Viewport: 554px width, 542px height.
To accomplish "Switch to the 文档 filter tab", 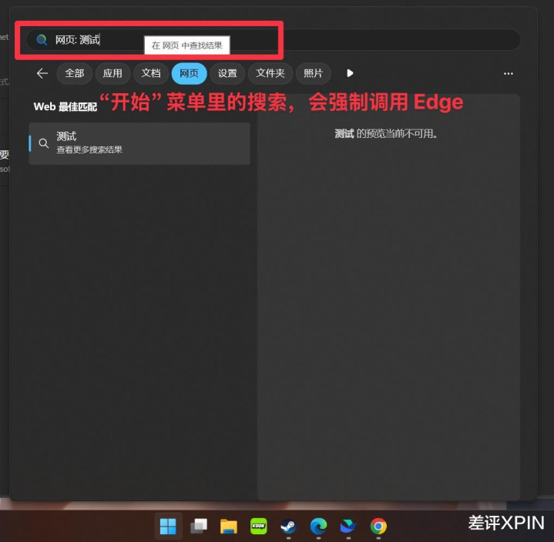I will pyautogui.click(x=151, y=73).
